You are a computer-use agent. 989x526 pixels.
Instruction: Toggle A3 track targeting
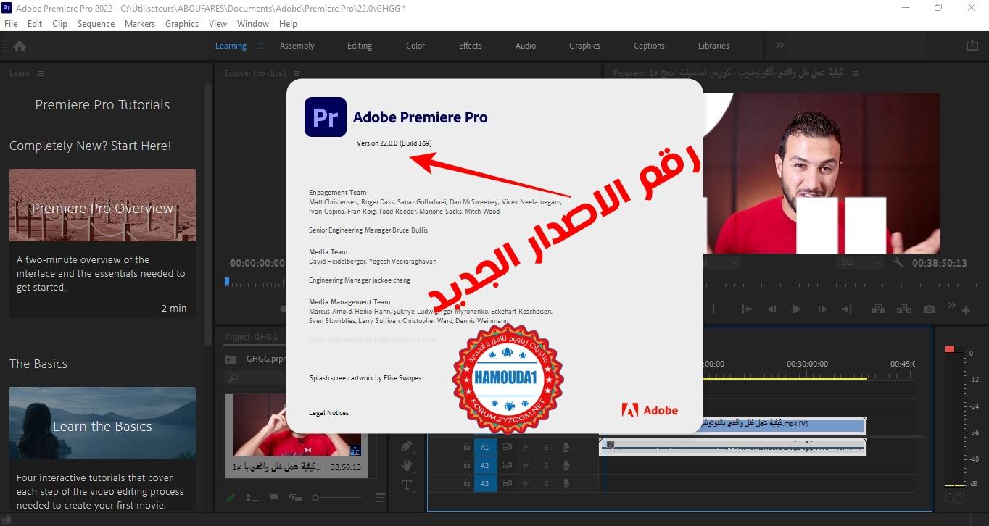point(485,483)
